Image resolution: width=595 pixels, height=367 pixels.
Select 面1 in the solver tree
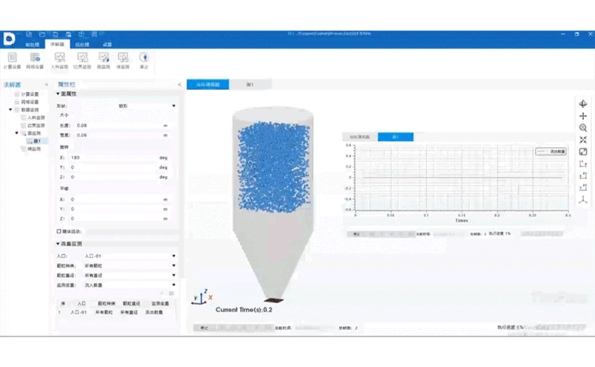coord(38,140)
